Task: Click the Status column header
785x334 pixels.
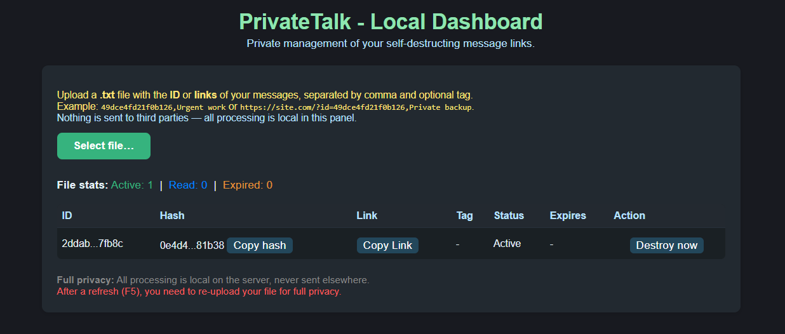Action: point(509,216)
